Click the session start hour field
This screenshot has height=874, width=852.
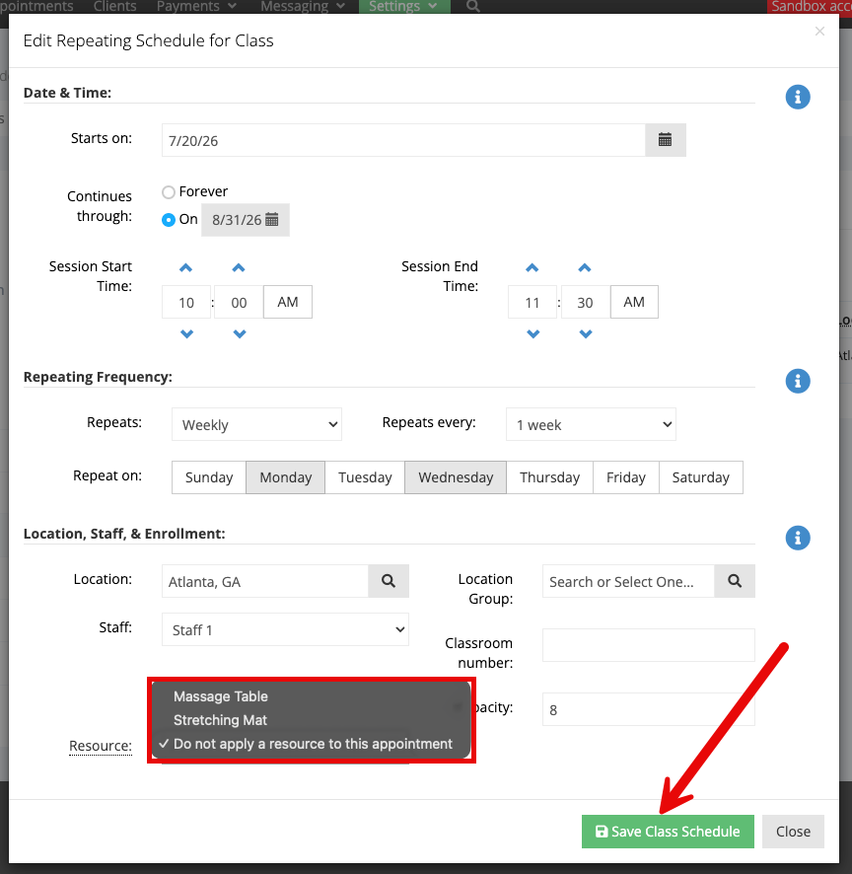click(186, 302)
